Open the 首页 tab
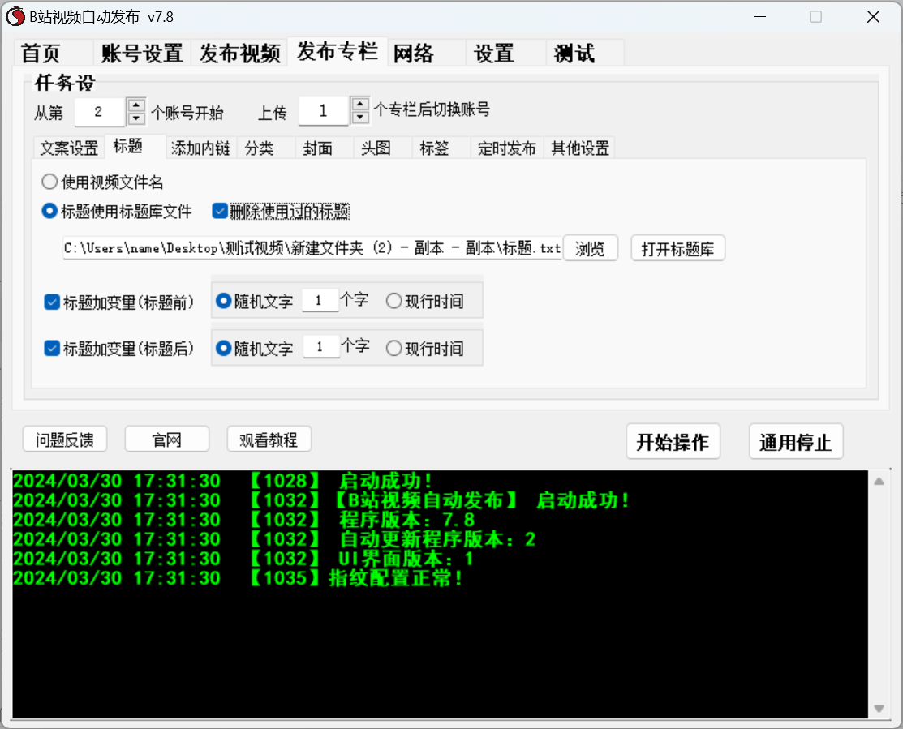 tap(54, 54)
